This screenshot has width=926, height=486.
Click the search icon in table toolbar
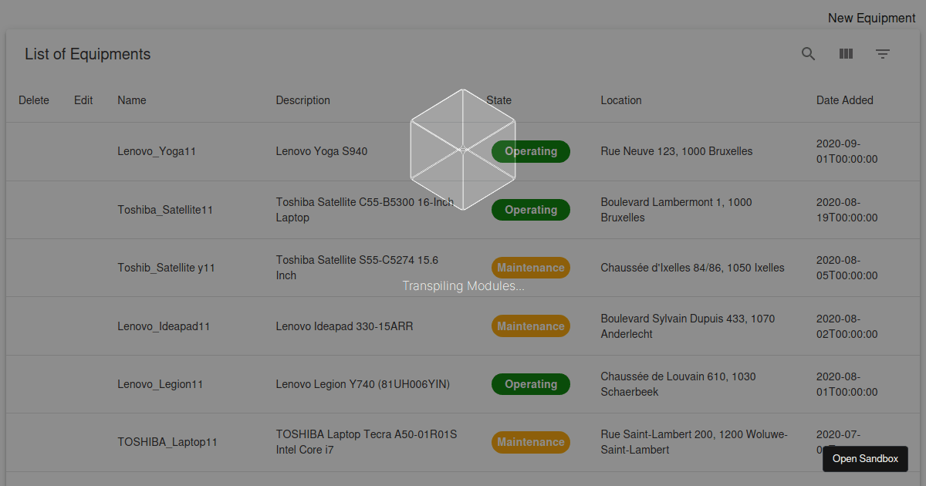coord(808,54)
